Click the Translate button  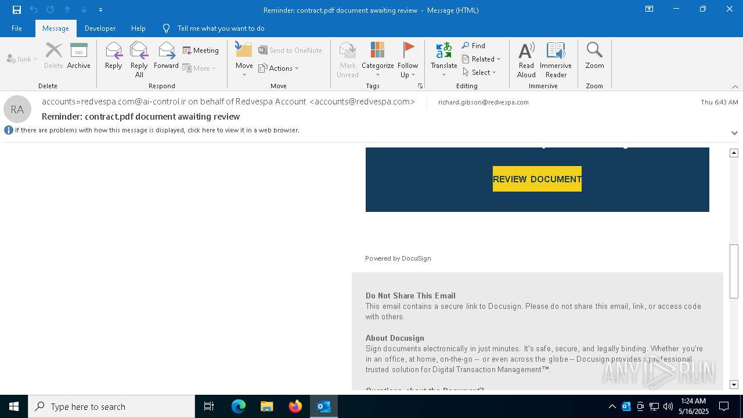tap(444, 59)
